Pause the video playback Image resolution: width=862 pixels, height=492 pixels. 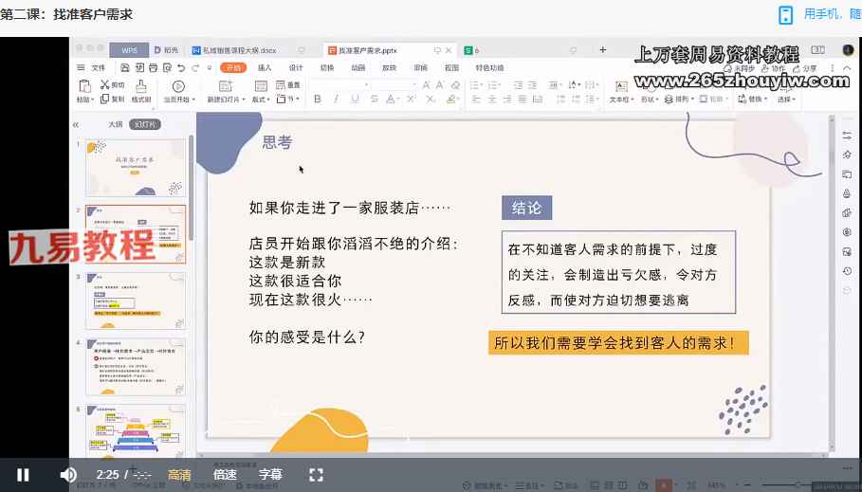tap(23, 474)
